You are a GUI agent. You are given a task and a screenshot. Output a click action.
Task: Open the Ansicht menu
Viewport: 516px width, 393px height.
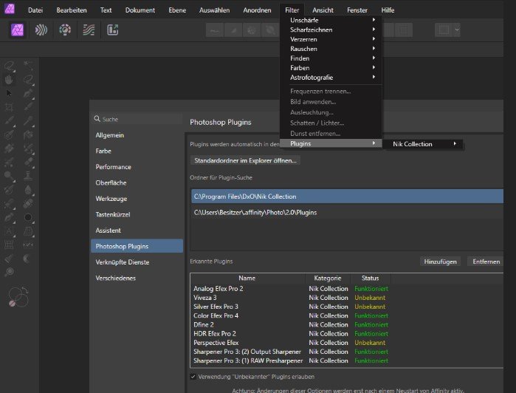click(323, 10)
